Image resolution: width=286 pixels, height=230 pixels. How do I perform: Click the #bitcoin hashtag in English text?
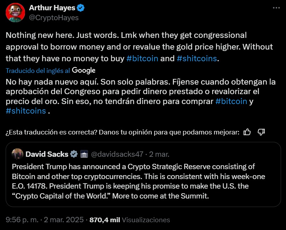click(x=142, y=58)
